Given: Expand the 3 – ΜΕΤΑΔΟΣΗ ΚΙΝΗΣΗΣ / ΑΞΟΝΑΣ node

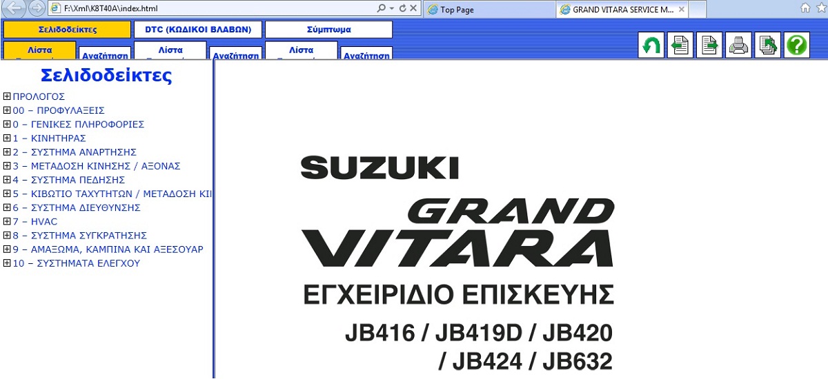Looking at the screenshot, I should click(7, 166).
